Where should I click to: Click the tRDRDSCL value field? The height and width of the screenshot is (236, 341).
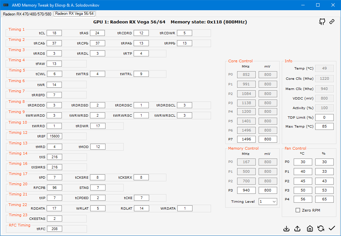[x=185, y=105]
